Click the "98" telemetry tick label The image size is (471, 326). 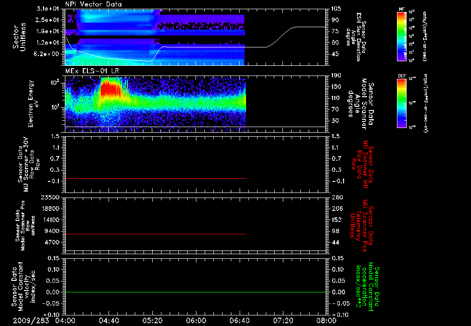coord(335,231)
